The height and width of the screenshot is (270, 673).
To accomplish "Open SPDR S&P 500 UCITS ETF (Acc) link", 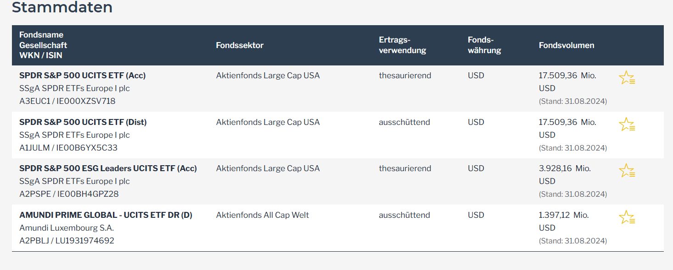I will point(83,76).
